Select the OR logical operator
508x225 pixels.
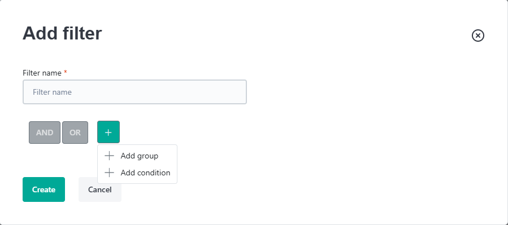[x=75, y=133]
